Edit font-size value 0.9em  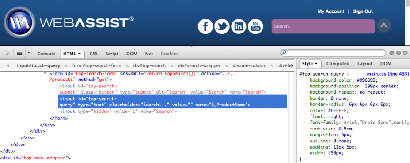click(x=344, y=129)
